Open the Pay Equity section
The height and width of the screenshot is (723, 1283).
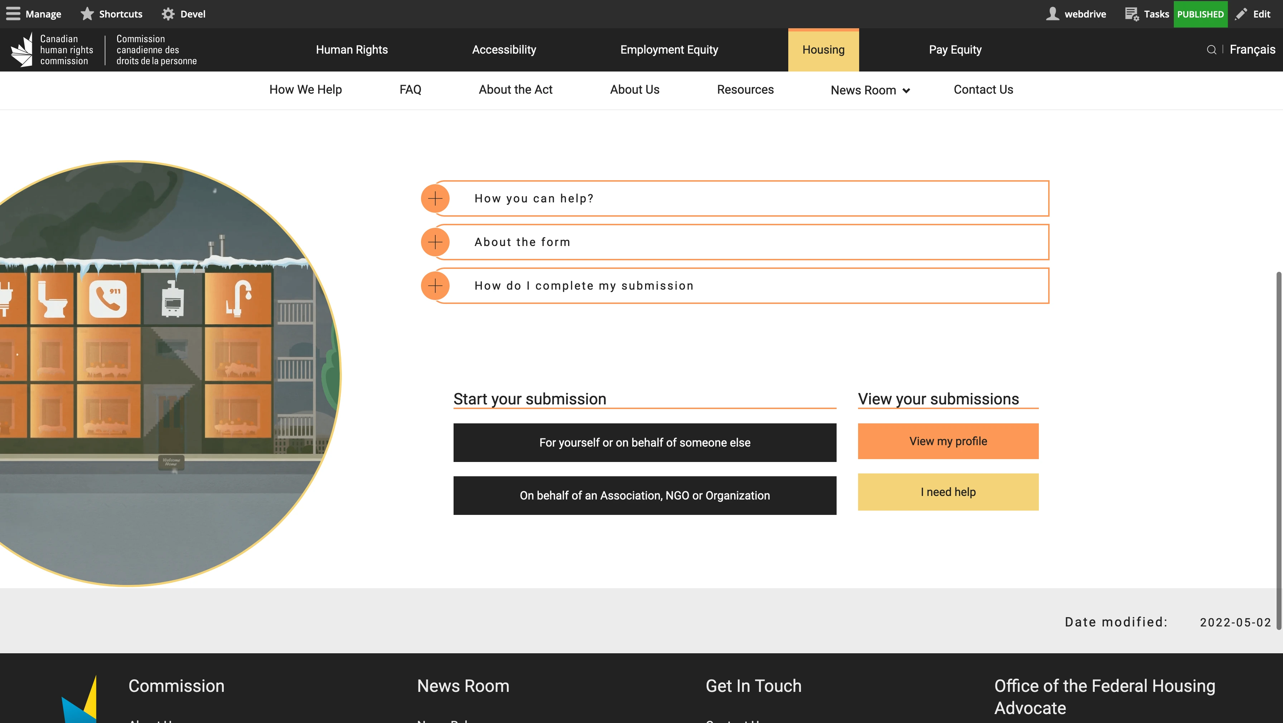[x=955, y=50]
